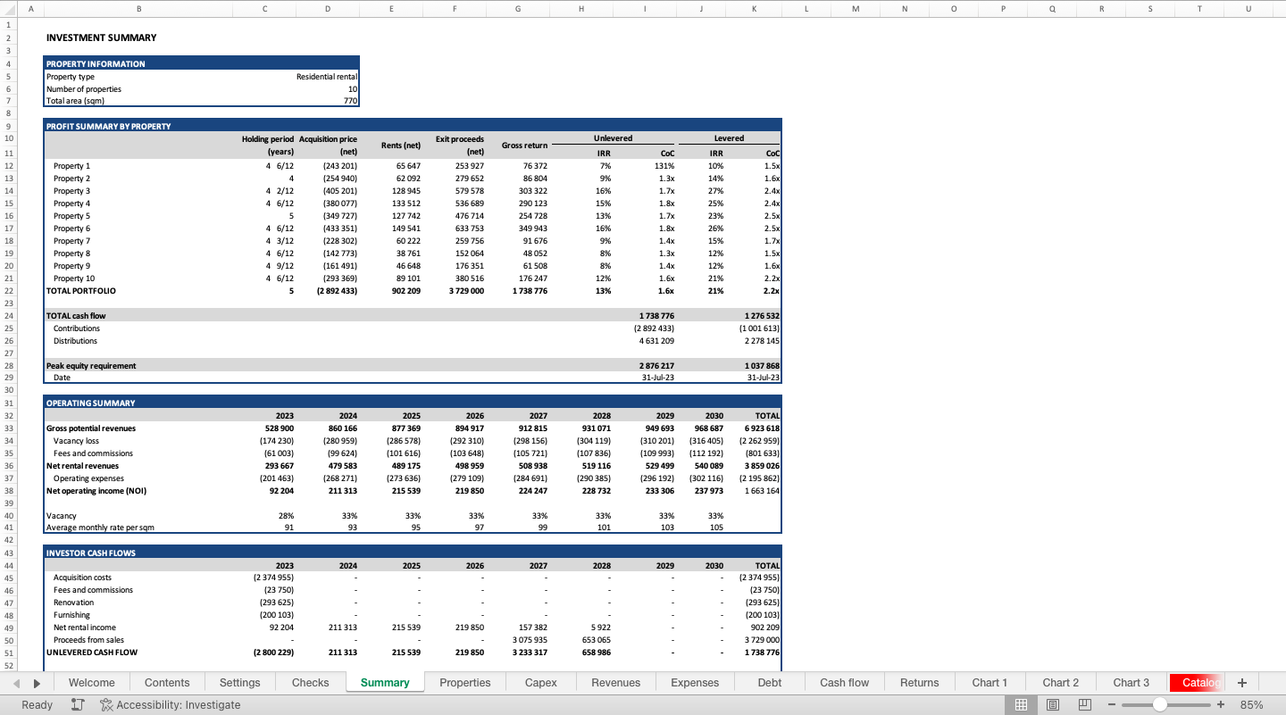Click the Average monthly rate per sqm label
The height and width of the screenshot is (715, 1286).
point(100,528)
